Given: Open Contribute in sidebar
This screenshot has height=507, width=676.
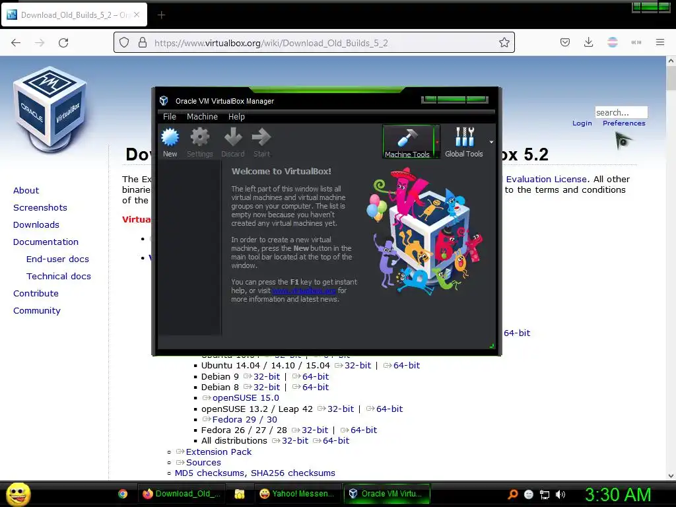Looking at the screenshot, I should tap(36, 294).
